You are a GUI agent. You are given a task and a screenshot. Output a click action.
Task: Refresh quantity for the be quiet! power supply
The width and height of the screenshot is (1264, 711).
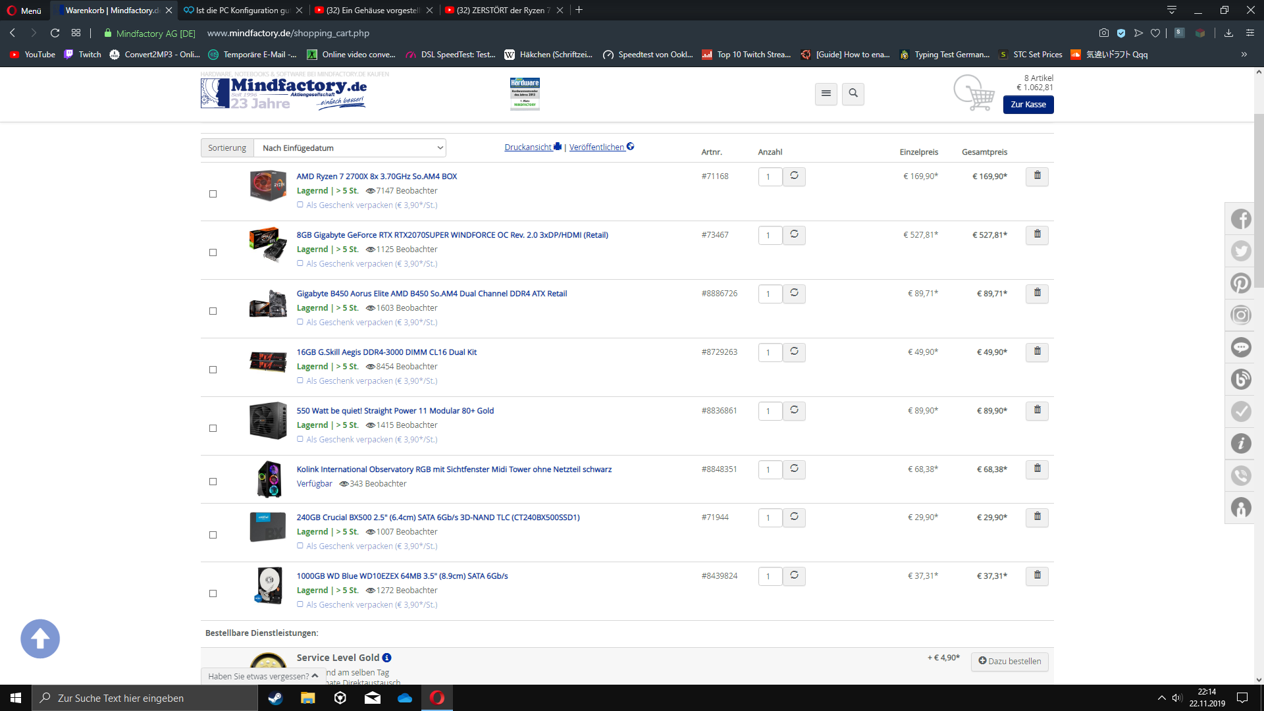coord(794,411)
